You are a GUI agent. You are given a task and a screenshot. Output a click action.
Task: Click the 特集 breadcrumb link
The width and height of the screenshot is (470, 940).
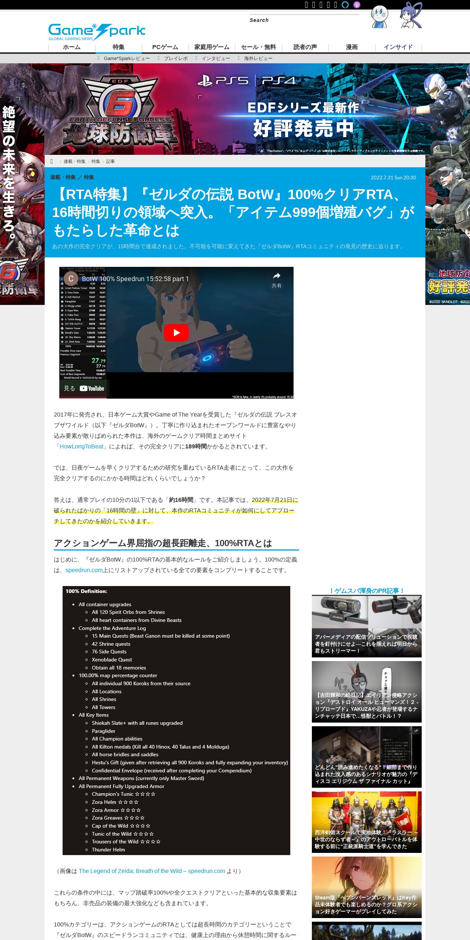pyautogui.click(x=96, y=161)
